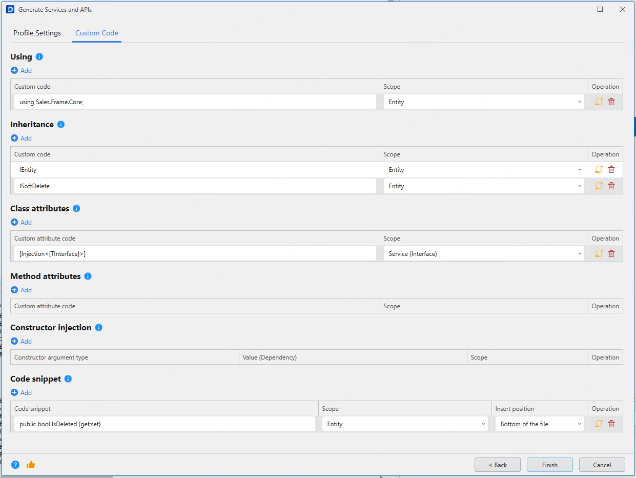Copy the IEntity inheritance row
The width and height of the screenshot is (636, 478).
coord(599,170)
